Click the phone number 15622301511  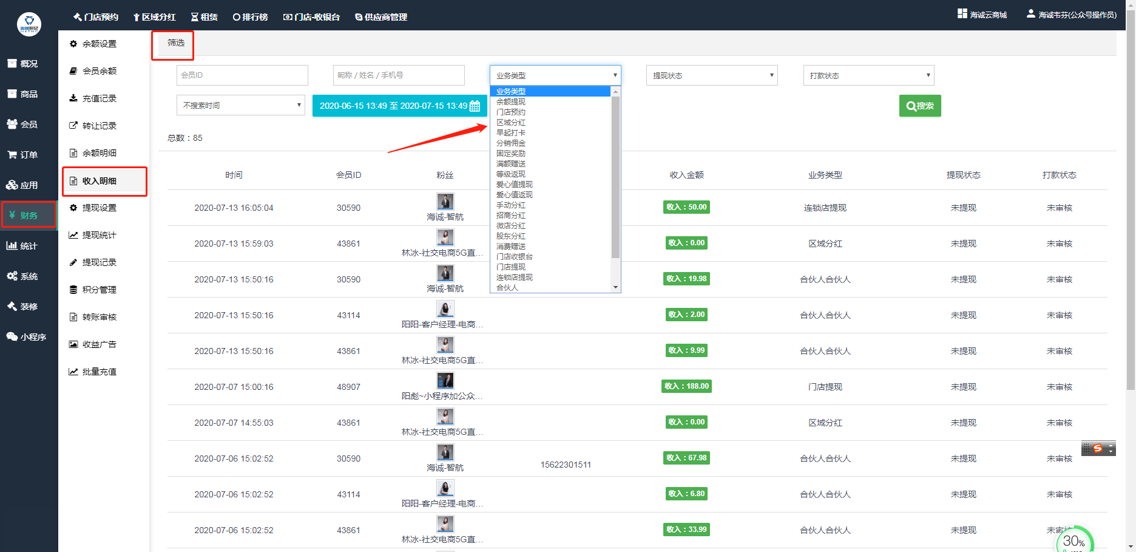coord(566,465)
